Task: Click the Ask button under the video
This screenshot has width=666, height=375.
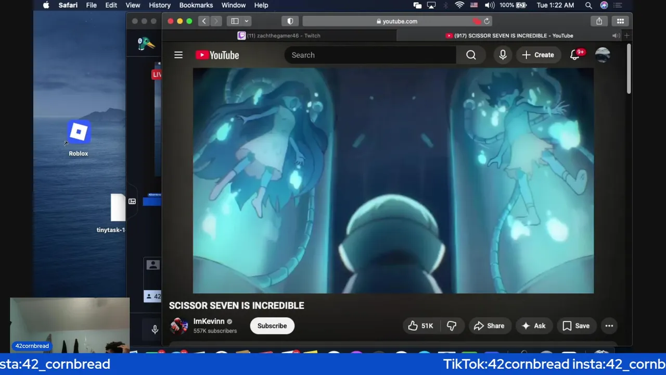Action: tap(534, 326)
